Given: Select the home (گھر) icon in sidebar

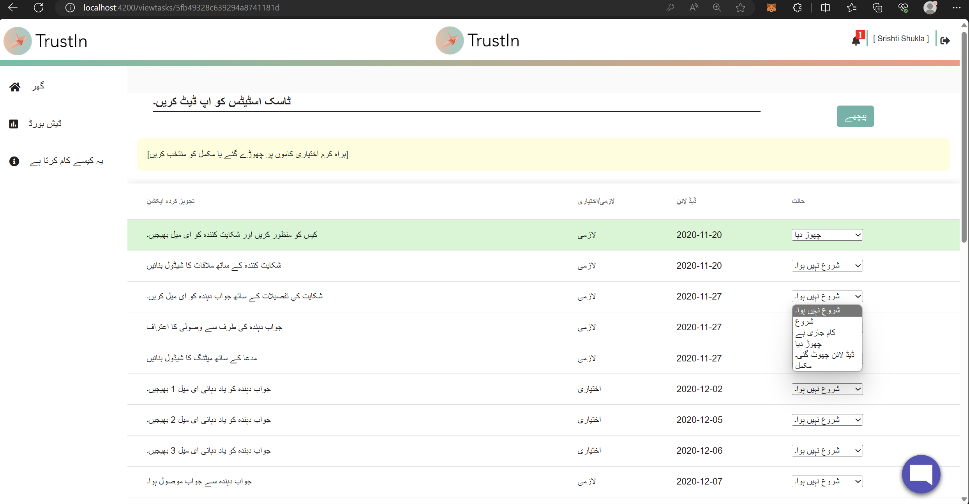Looking at the screenshot, I should pyautogui.click(x=15, y=86).
